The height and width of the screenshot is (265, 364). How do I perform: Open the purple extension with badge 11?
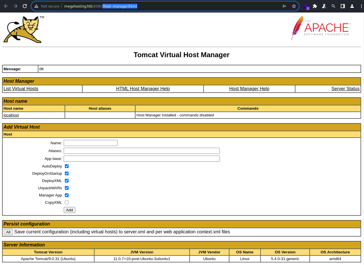tap(306, 6)
